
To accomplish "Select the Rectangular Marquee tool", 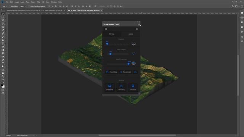I will [x=3, y=17].
